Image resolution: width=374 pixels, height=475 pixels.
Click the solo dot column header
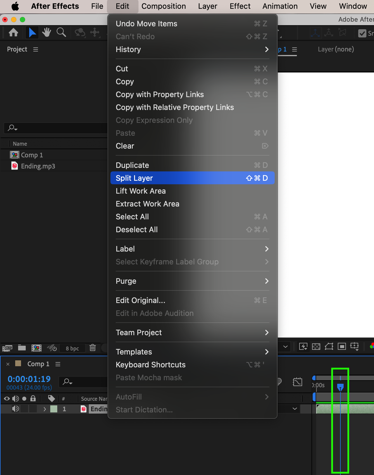pyautogui.click(x=24, y=398)
